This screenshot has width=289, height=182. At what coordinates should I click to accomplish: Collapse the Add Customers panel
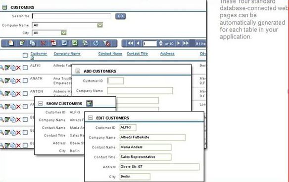(78, 71)
